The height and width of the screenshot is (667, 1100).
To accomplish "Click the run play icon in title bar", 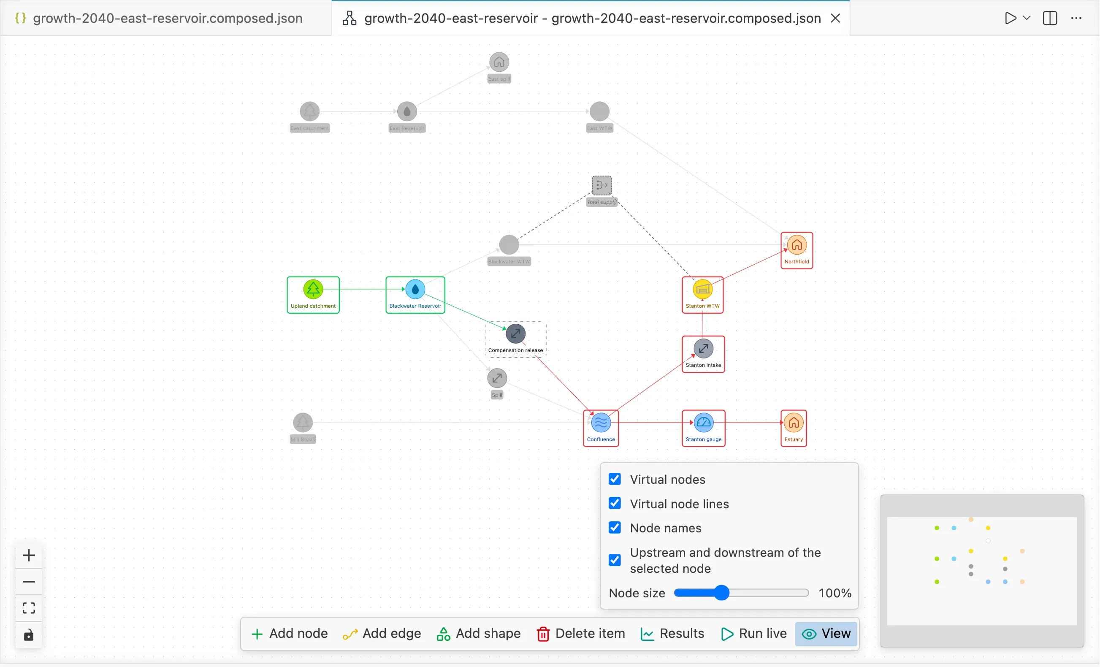I will [x=1010, y=18].
